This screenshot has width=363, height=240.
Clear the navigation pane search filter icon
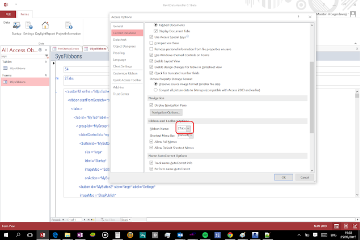click(x=47, y=56)
